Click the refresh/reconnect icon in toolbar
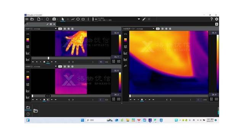Viewport: 245px width, 137px height. (x=47, y=19)
